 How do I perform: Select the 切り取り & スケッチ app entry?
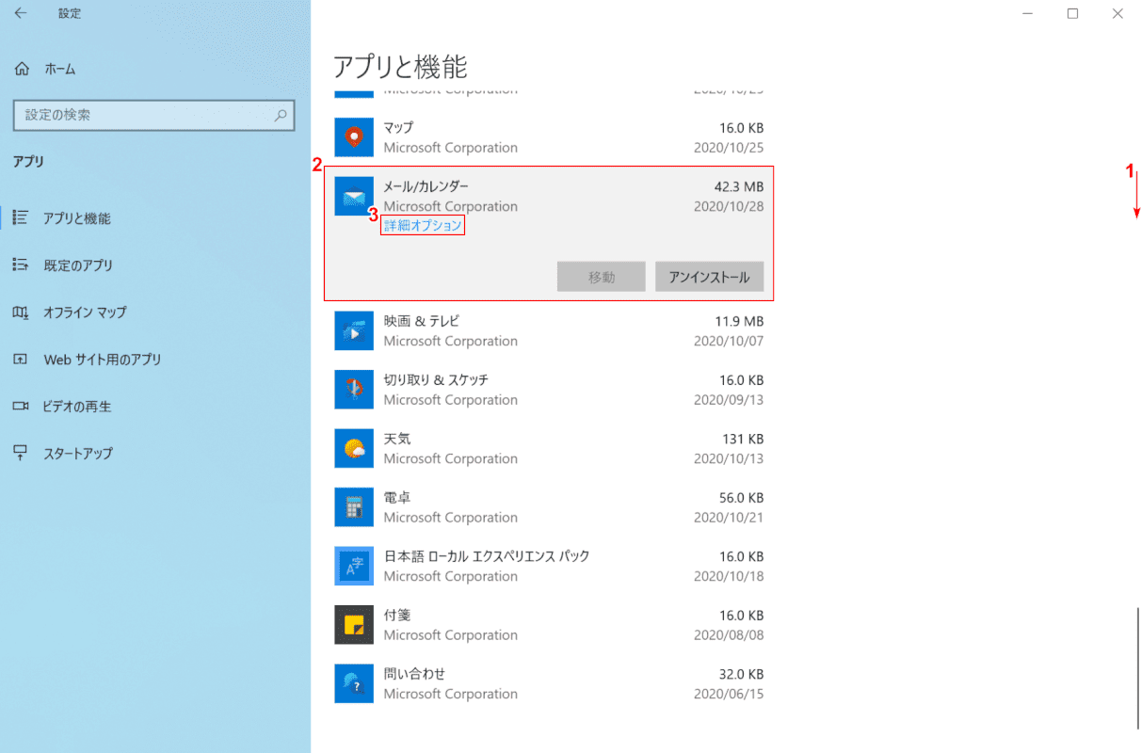click(x=549, y=389)
